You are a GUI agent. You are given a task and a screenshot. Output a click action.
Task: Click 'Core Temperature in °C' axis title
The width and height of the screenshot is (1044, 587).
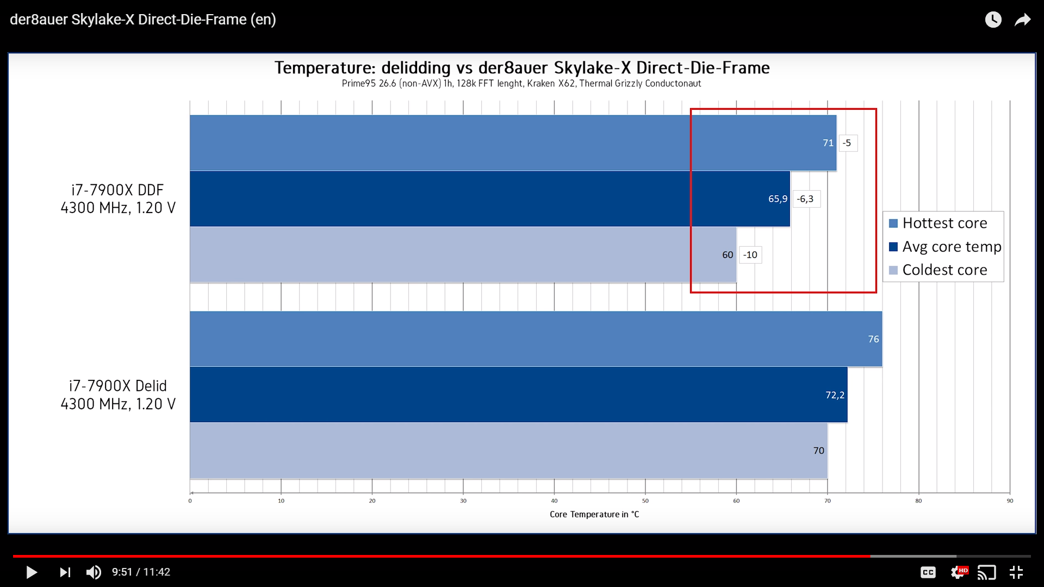point(594,515)
